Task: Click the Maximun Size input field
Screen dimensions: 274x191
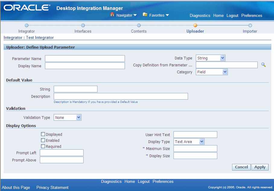Action: point(195,148)
